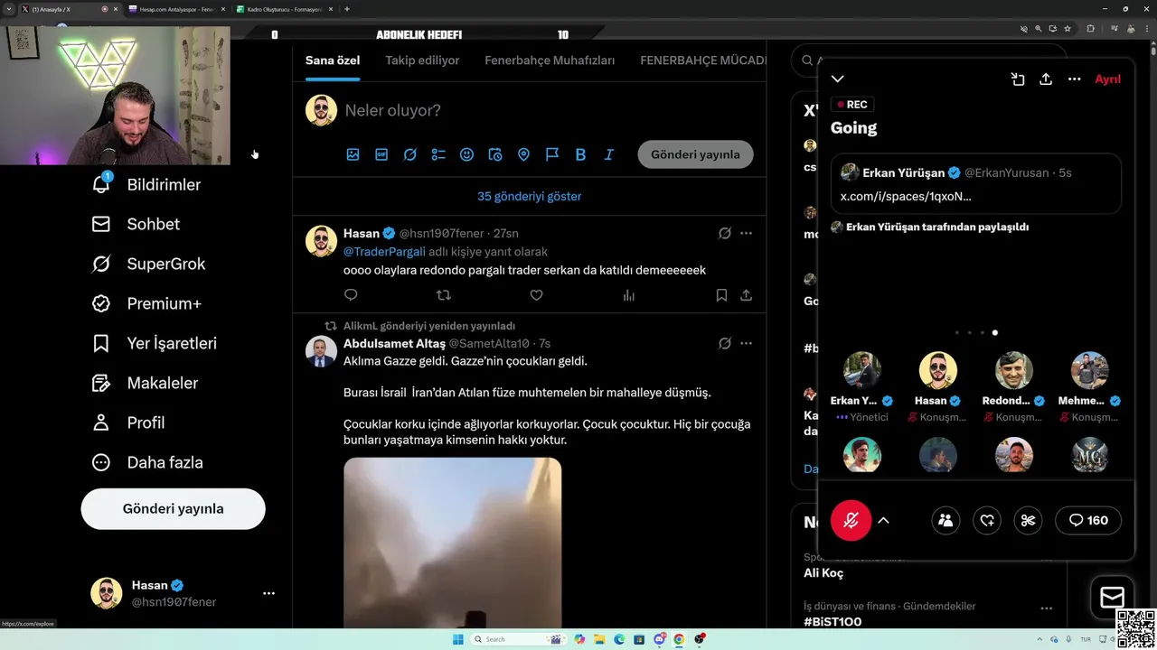The width and height of the screenshot is (1157, 650).
Task: Open Sohbet messages in sidebar
Action: [136, 224]
